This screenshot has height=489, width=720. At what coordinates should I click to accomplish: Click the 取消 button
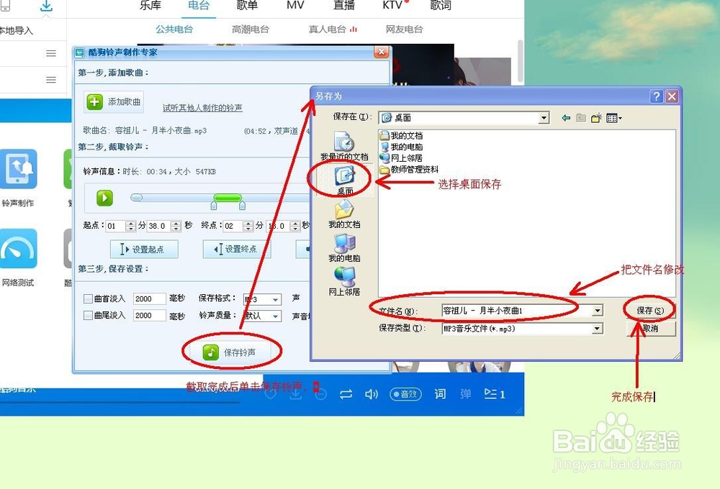tap(651, 329)
